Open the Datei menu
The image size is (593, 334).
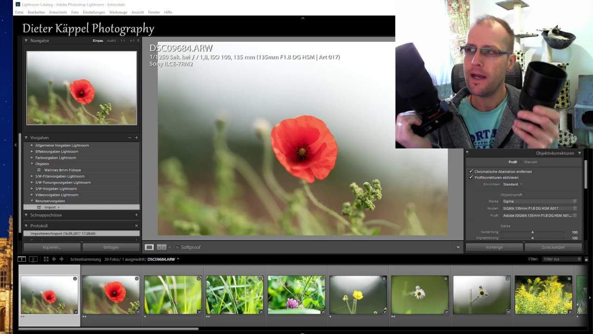point(19,12)
